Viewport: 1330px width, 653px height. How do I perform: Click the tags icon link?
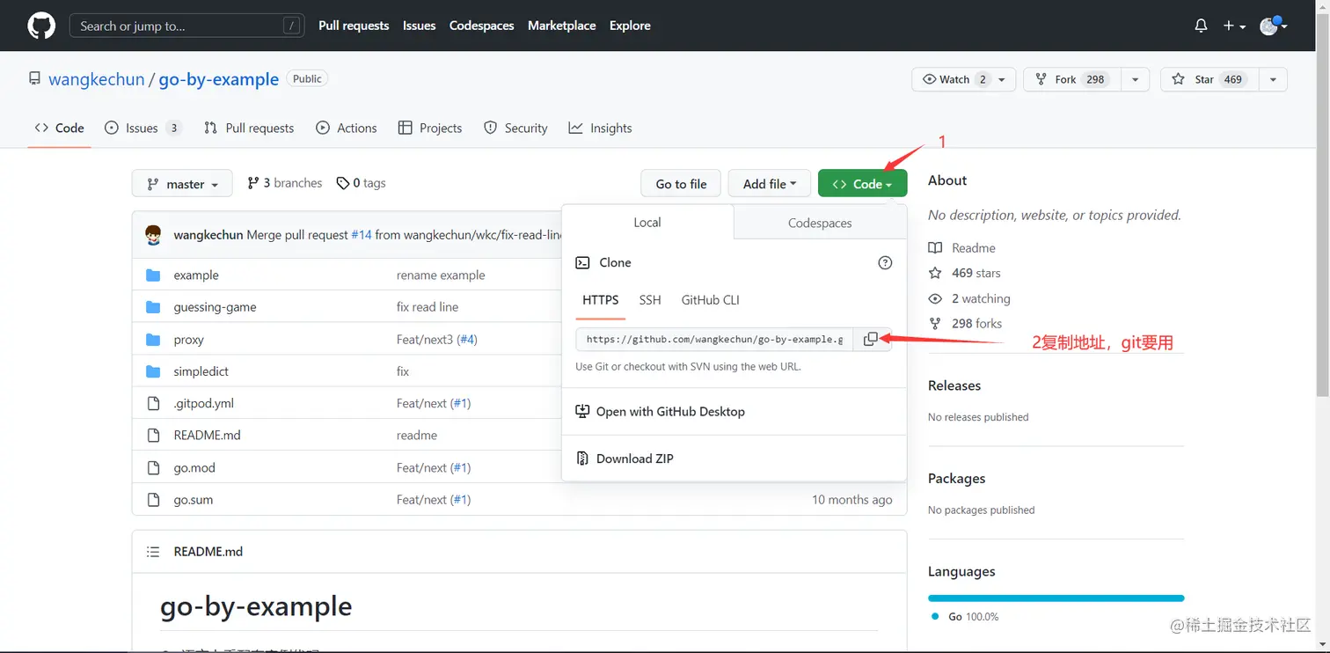[342, 183]
